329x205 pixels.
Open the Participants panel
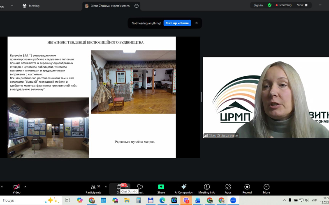pos(93,188)
